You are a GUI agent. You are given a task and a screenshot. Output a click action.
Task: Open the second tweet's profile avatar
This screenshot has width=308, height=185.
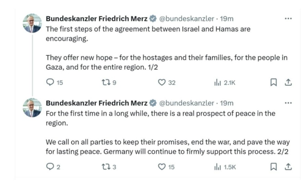tap(32, 108)
